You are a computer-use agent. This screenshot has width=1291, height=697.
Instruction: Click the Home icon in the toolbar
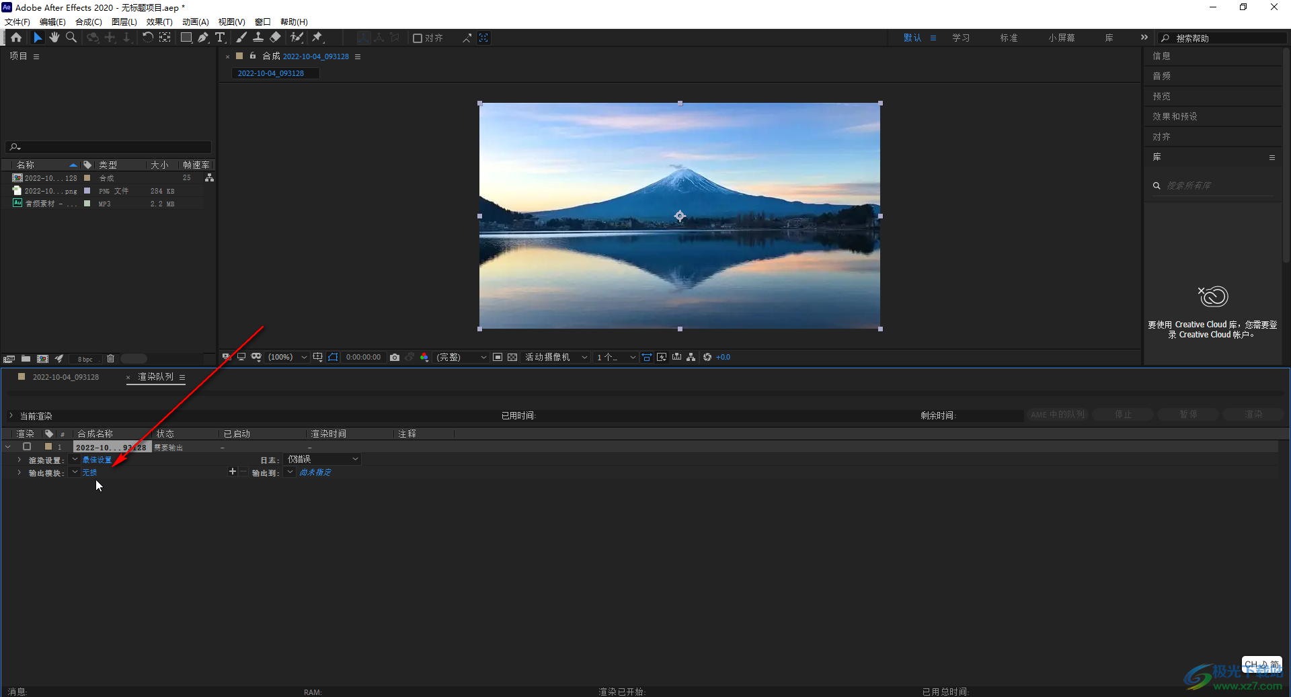point(16,38)
